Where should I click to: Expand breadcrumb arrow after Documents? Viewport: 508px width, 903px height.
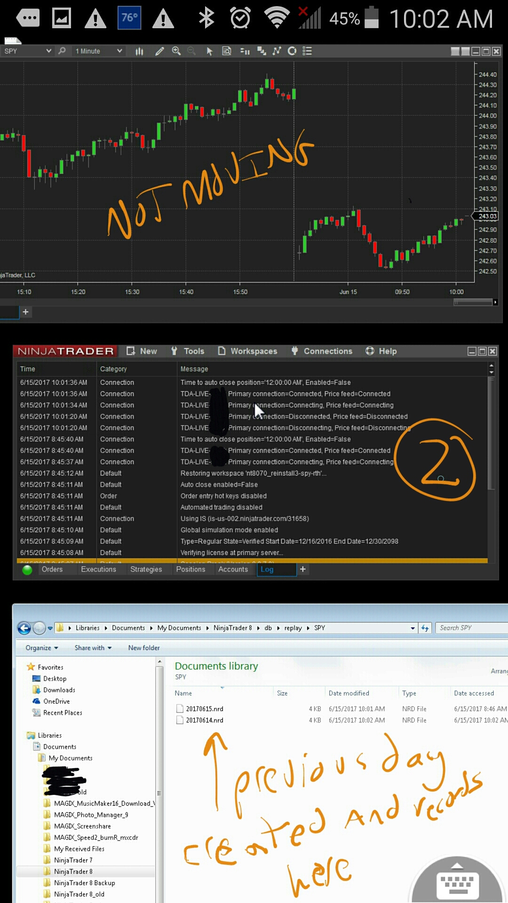[x=151, y=628]
